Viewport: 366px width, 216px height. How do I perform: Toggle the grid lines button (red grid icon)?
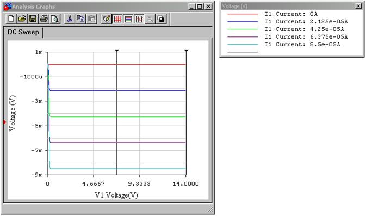coord(117,19)
